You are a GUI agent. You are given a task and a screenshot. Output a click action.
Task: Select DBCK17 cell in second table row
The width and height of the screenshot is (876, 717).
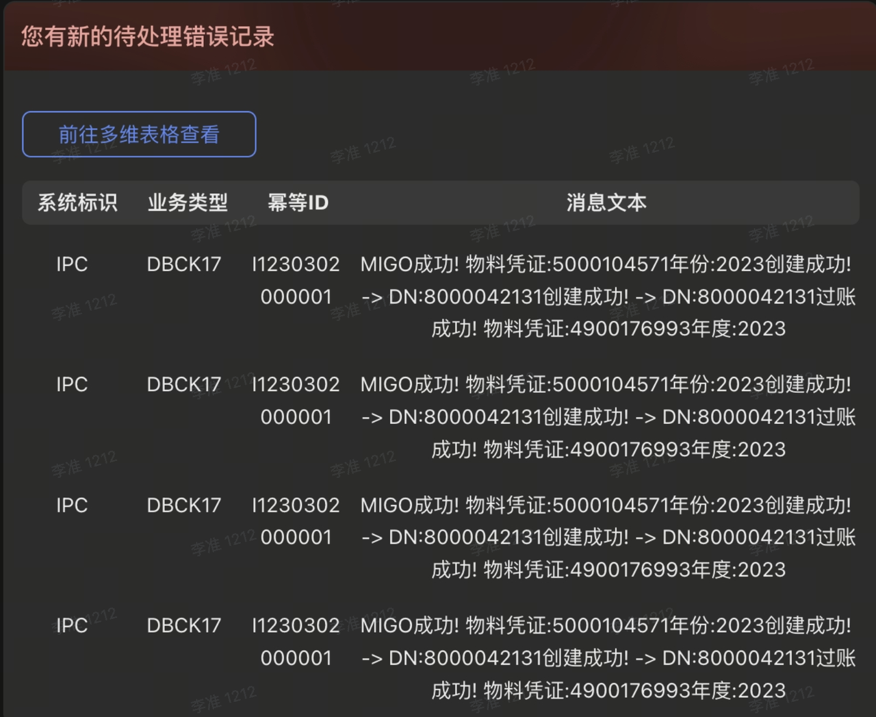pos(184,385)
